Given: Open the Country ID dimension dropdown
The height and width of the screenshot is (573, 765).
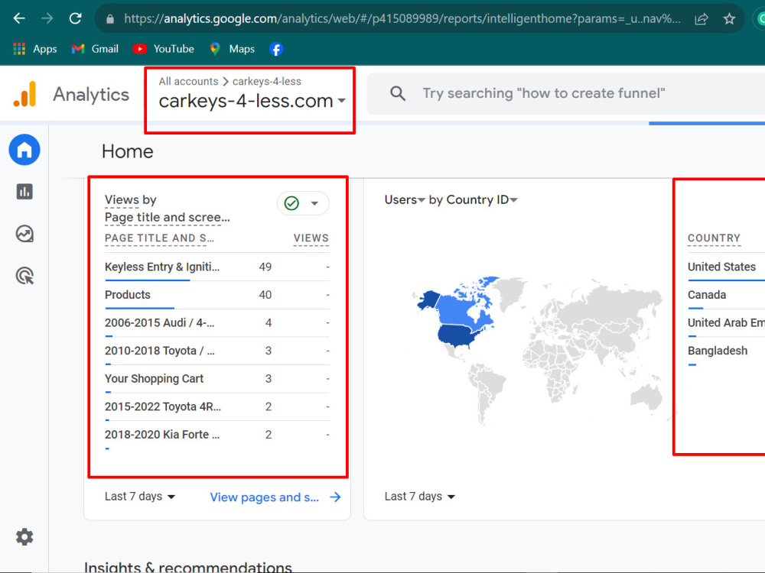Looking at the screenshot, I should tap(482, 199).
